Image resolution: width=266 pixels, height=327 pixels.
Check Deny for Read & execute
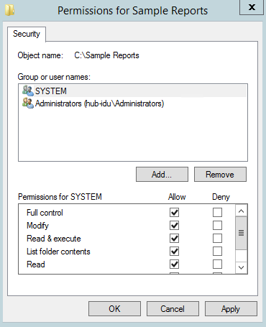(x=217, y=239)
